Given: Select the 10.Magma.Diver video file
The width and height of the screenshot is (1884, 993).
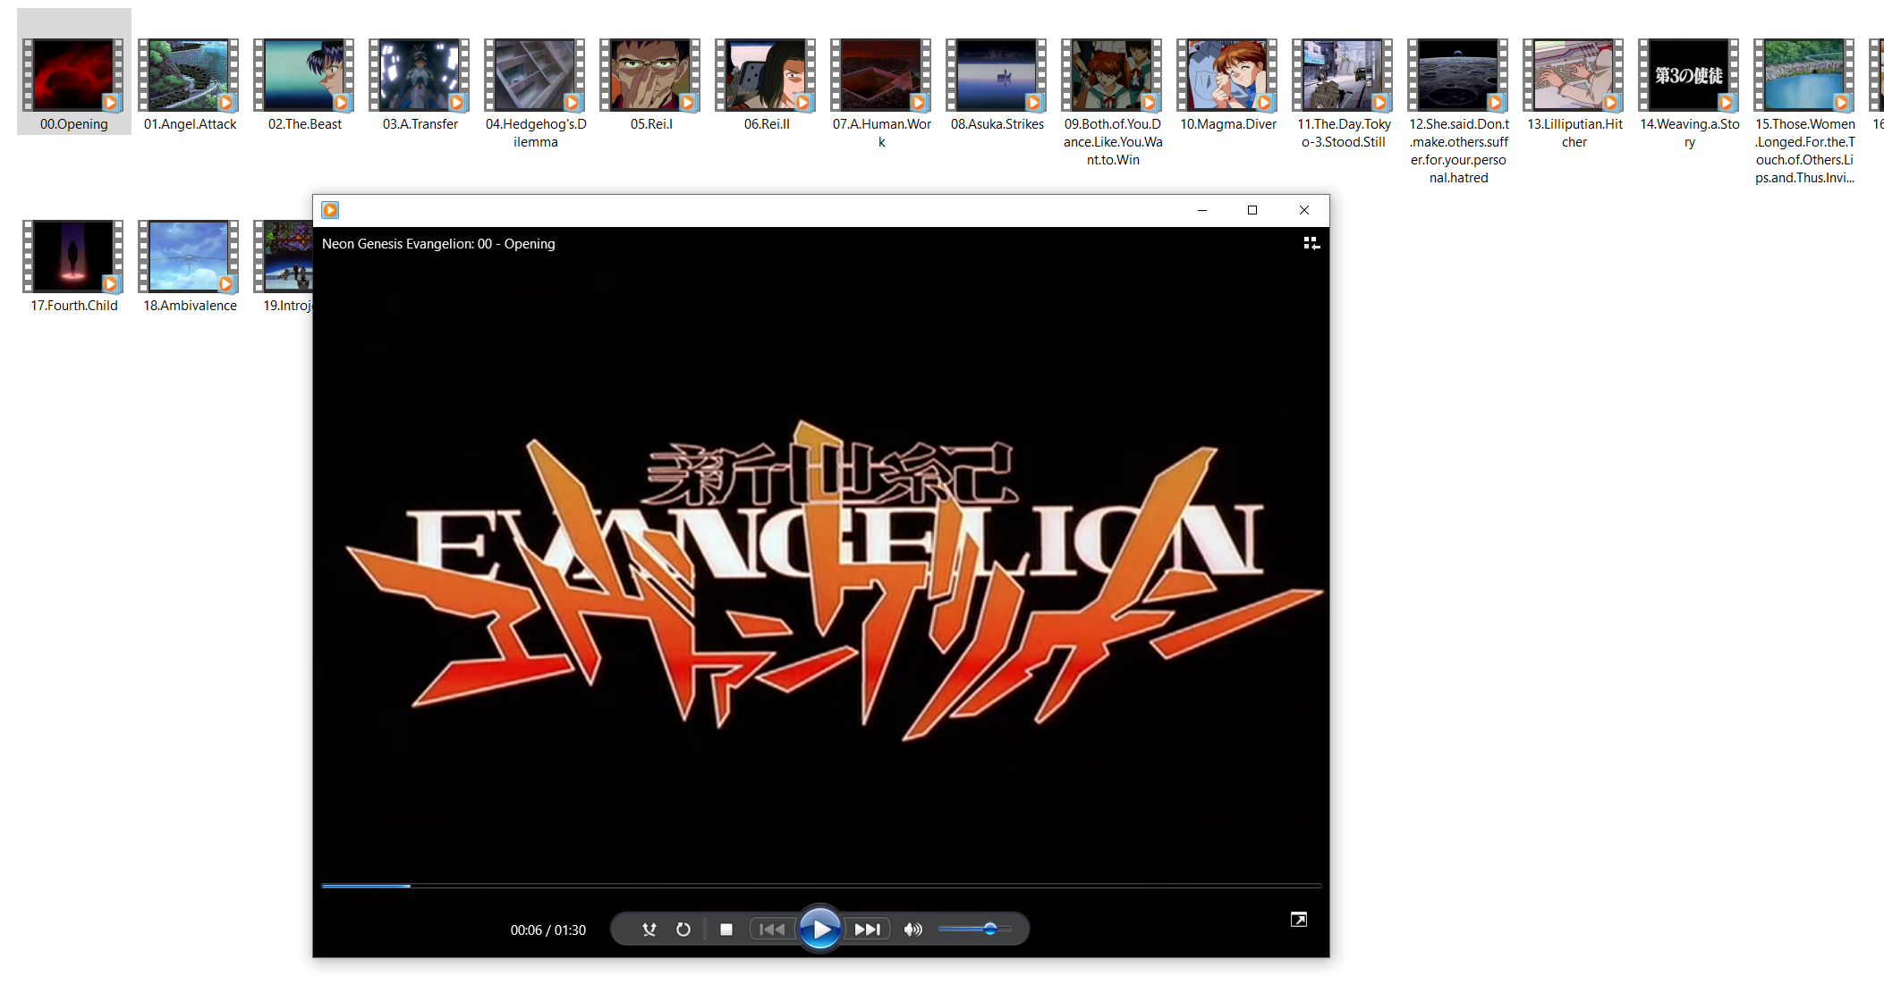Looking at the screenshot, I should tap(1227, 77).
